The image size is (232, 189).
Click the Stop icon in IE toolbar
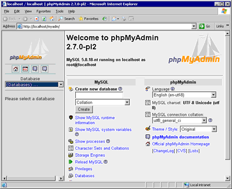coord(37,19)
